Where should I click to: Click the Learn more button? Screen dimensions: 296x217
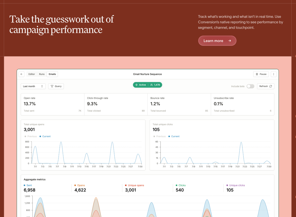pos(217,41)
